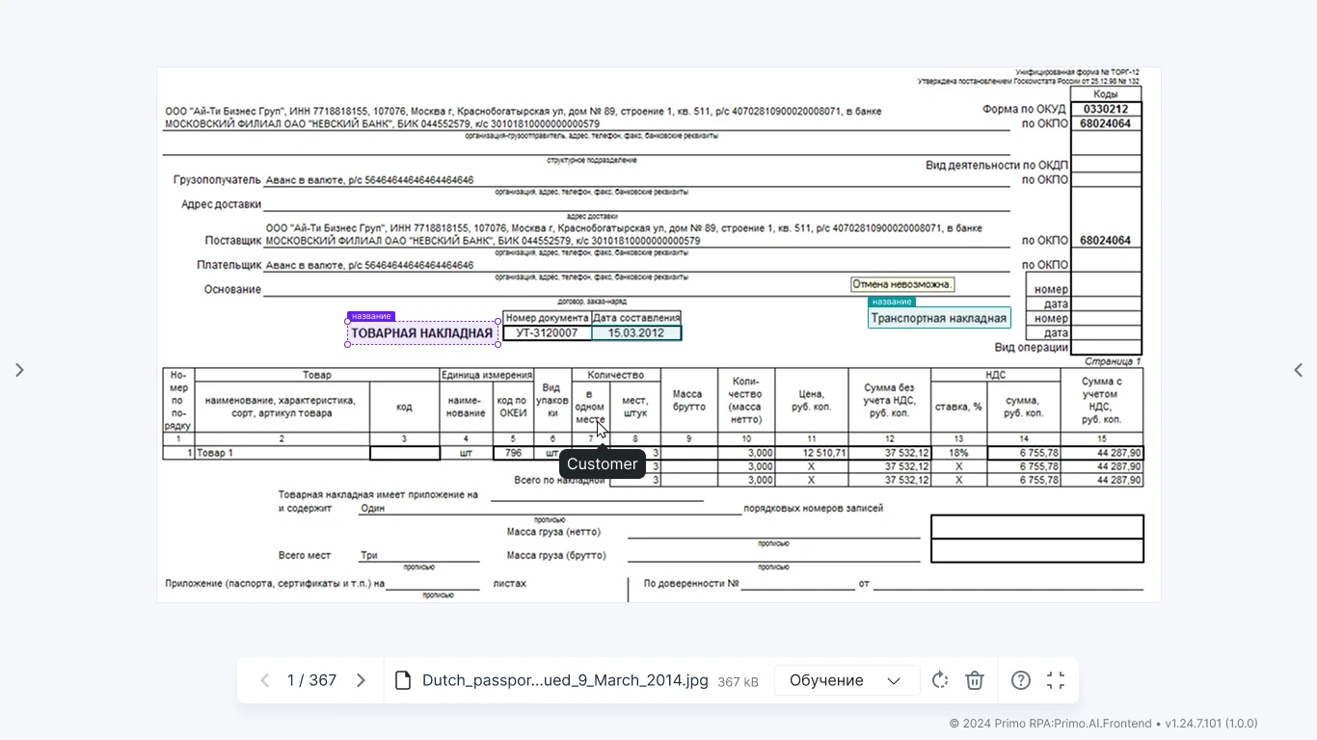The width and height of the screenshot is (1317, 740).
Task: Click the Вид деятельности по ОКДП label
Action: 997,166
